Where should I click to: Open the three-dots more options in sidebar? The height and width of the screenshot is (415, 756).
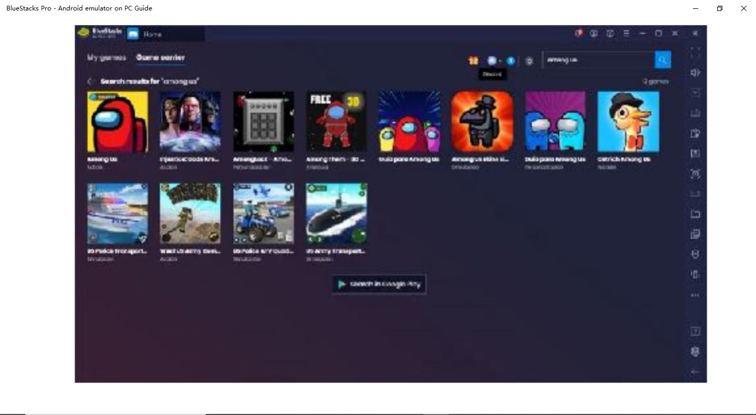pos(695,295)
